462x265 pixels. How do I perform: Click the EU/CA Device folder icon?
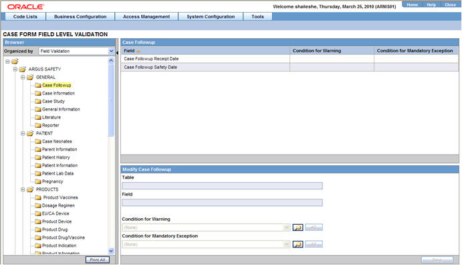(x=37, y=213)
